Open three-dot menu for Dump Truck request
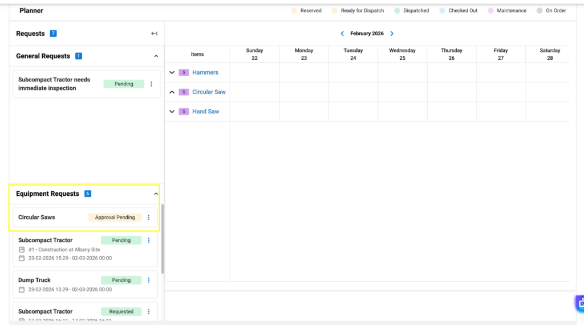Viewport: 584px width, 325px height. coord(149,280)
